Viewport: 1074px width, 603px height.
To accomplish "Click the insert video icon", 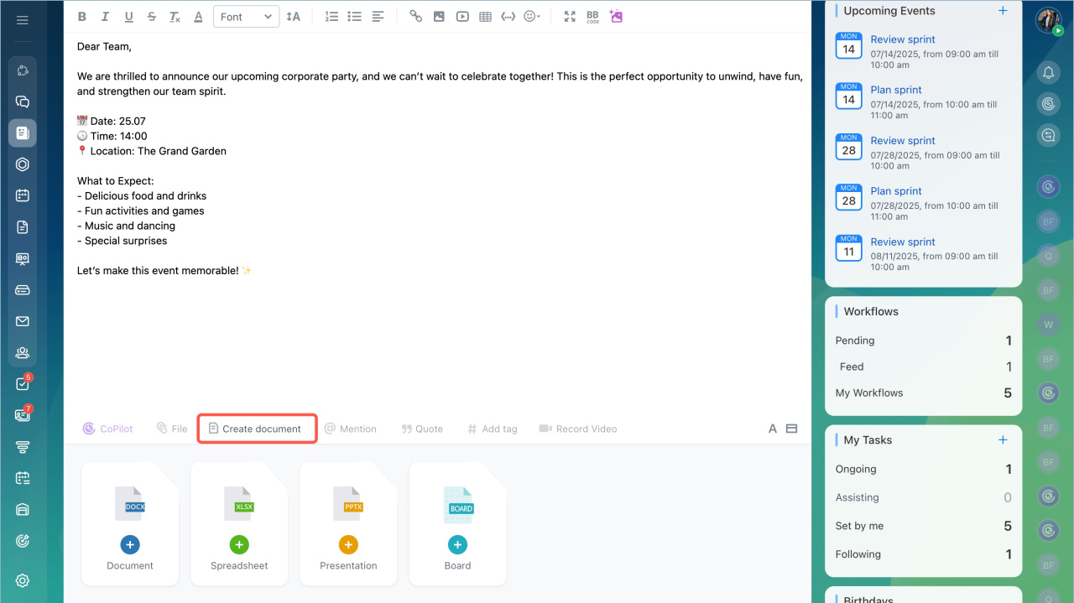I will [462, 17].
